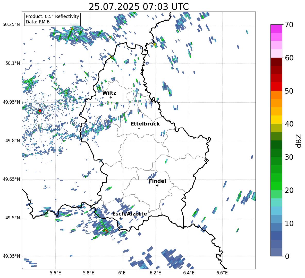Click the magenta top colorbar segment
This screenshot has width=305, height=278.
[x=276, y=29]
